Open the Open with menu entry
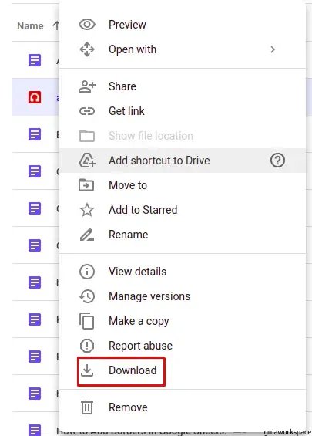This screenshot has height=436, width=312. coord(183,49)
